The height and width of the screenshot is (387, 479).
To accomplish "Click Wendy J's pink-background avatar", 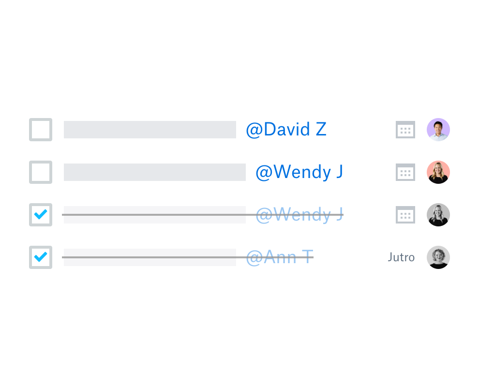I will pos(438,172).
